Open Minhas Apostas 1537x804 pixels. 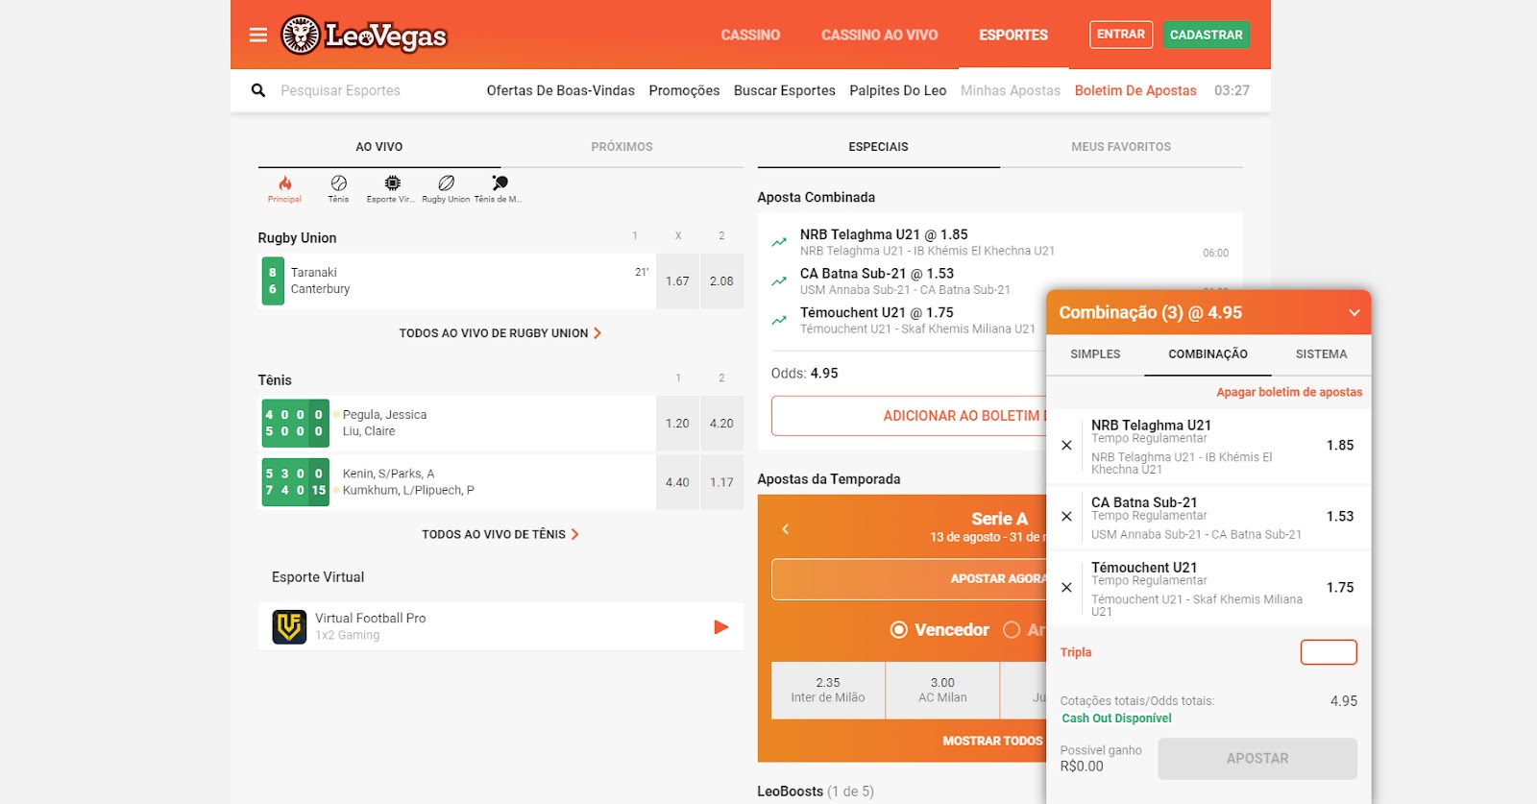click(x=1011, y=90)
